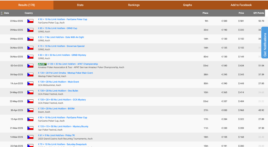Click the Z-A sort icon beside Date
Screen dimensions: 268x147
(x=2, y=13)
